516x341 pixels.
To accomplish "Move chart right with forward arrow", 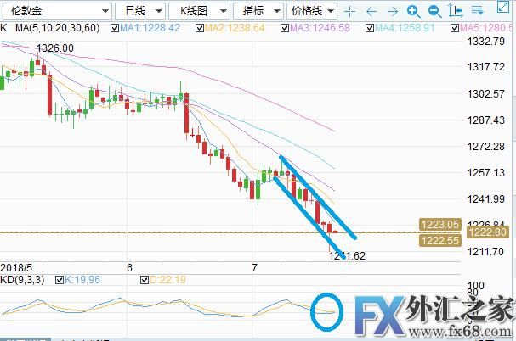I will coord(392,12).
